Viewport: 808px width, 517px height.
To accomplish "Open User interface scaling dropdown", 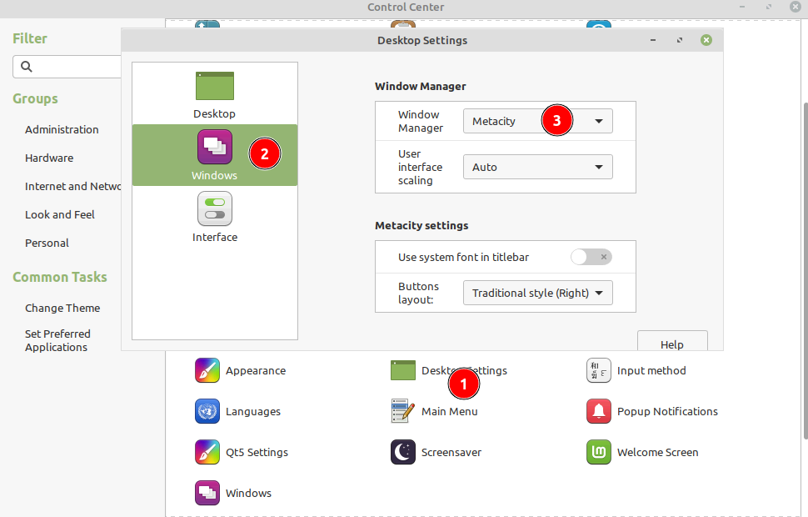I will 537,167.
